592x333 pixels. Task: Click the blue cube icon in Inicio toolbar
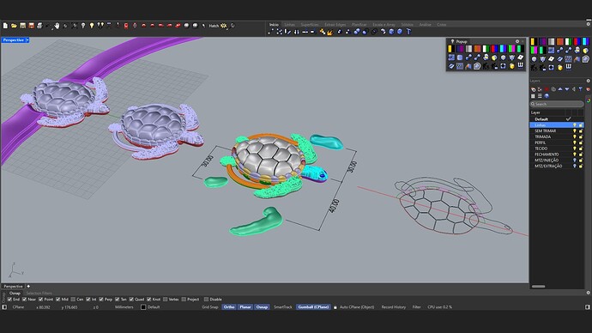391,32
